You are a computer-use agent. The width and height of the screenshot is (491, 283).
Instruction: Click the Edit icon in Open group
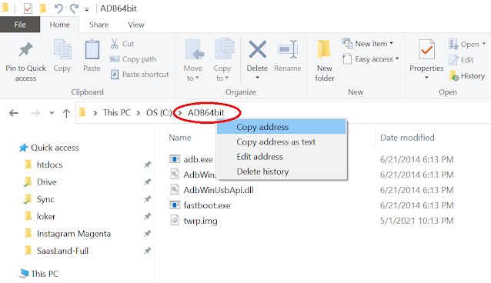tap(453, 60)
